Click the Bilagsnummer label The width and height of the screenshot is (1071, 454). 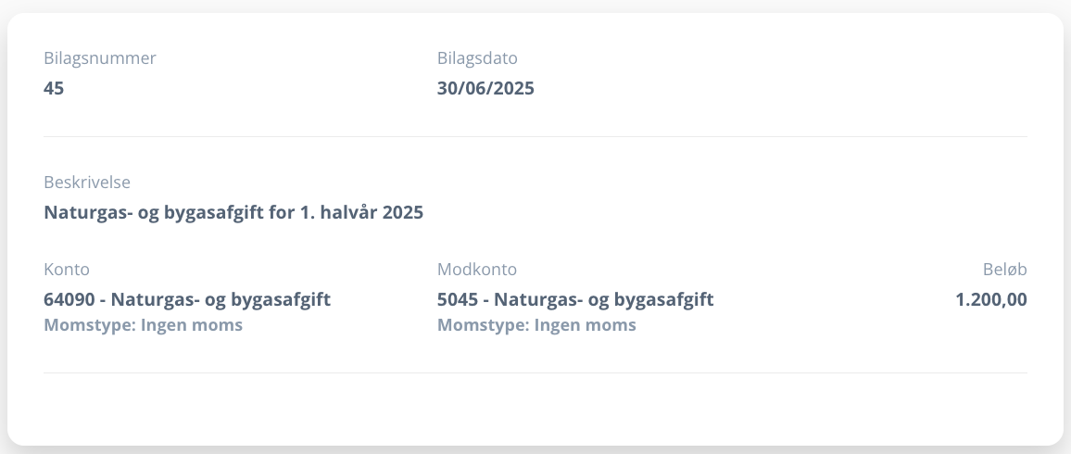[99, 58]
